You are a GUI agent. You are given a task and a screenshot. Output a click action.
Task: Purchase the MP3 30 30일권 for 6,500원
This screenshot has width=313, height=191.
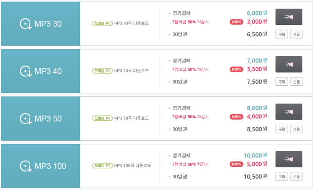pyautogui.click(x=282, y=34)
